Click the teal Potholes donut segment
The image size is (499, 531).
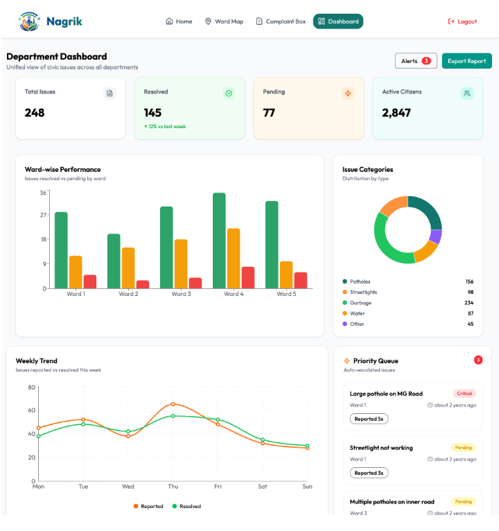[429, 209]
